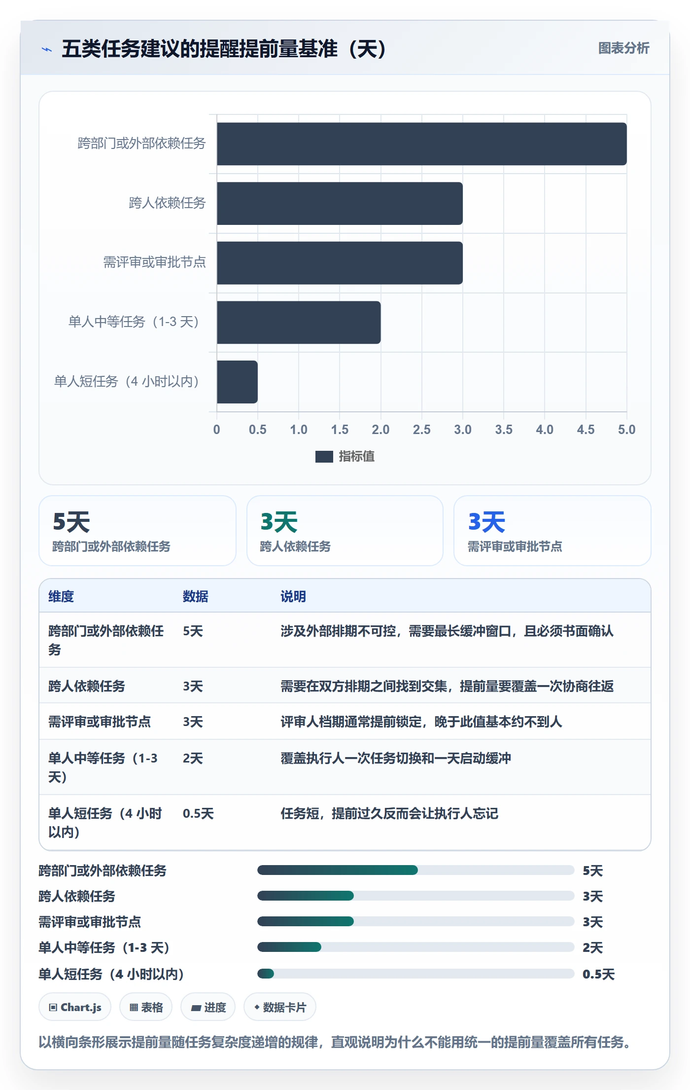
Task: Click table cell 评审人档期通常提前锁定
Action: (x=421, y=722)
